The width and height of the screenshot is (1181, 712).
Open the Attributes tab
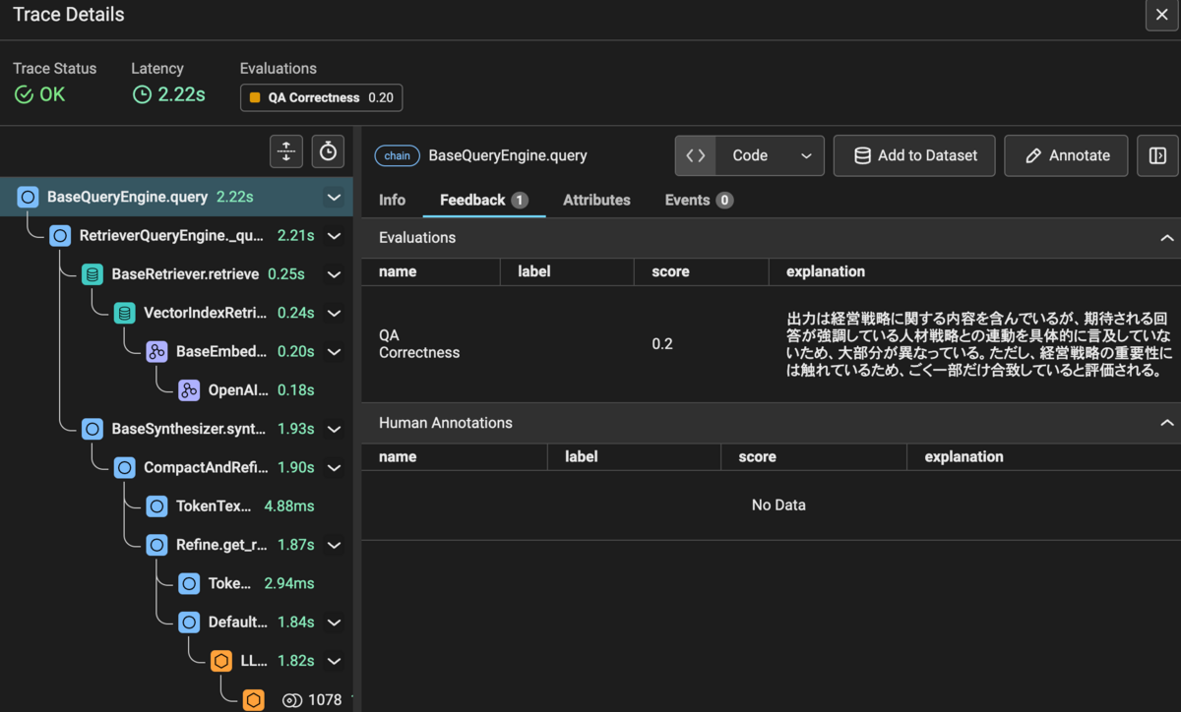pos(596,200)
